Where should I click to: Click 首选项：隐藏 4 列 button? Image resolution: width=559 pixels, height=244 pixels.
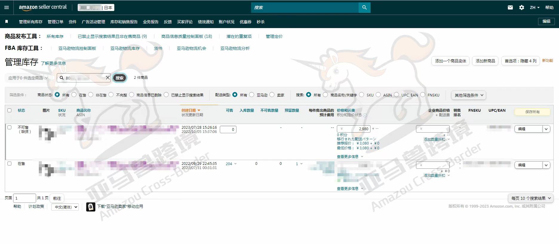tap(520, 61)
